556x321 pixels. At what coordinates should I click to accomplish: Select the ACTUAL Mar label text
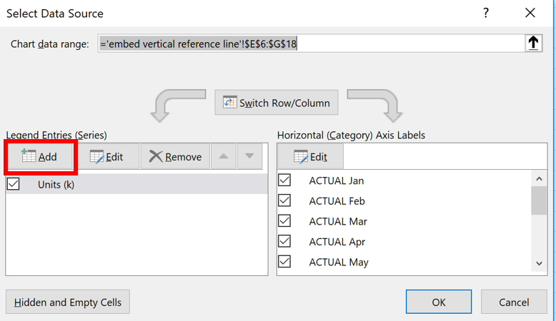tap(338, 222)
